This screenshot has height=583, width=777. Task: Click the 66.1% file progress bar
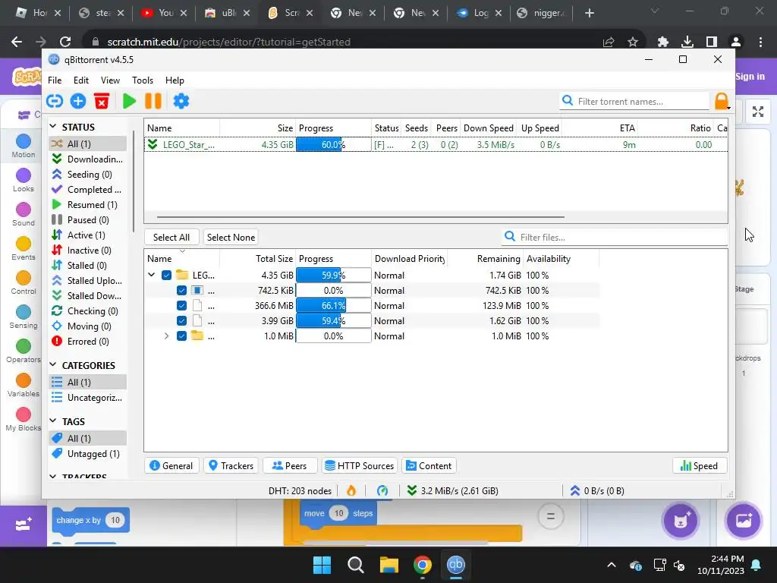[x=334, y=306]
